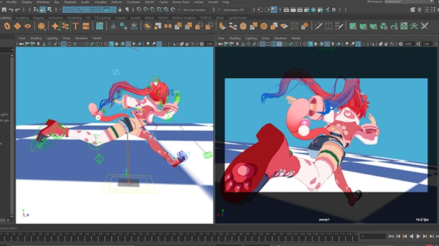Open the Windows menu
This screenshot has height=246, width=439.
click(x=43, y=2)
